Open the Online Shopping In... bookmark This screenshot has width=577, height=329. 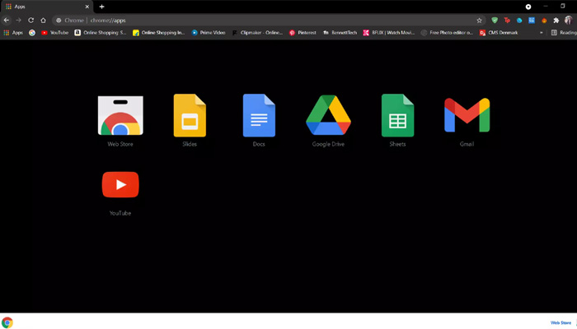coord(158,33)
